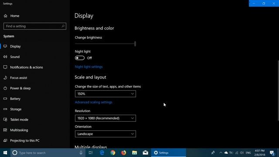Click the Home house icon in sidebar

point(6,16)
